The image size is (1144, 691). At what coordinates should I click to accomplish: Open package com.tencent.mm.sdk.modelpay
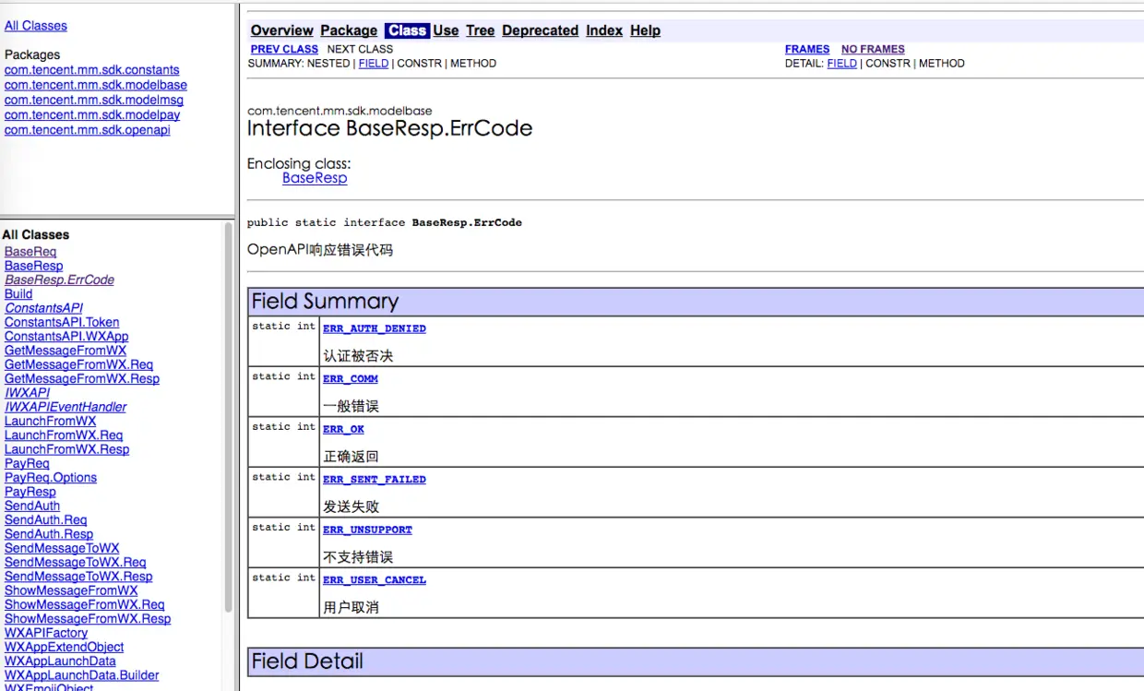[92, 115]
